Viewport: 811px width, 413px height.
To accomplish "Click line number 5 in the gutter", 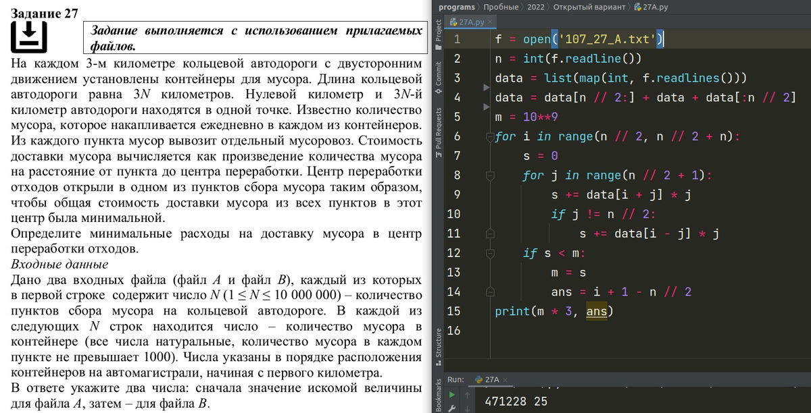I will point(458,117).
